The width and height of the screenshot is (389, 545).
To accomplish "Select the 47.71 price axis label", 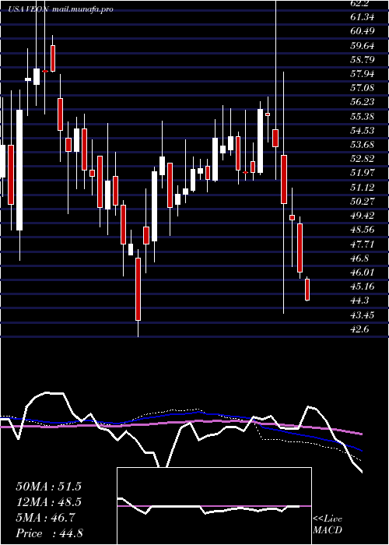I will point(363,244).
